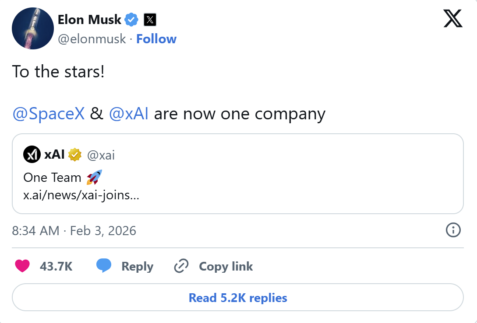The image size is (477, 323).
Task: Open the tweet info circle icon
Action: 453,230
